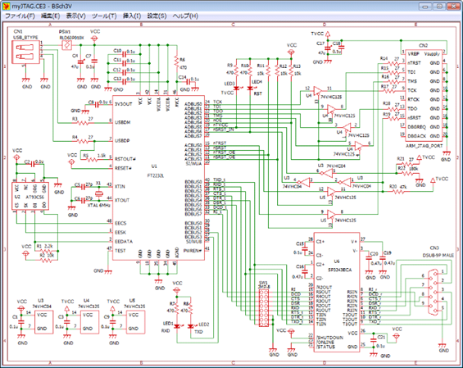Click the RSTOUT# pin label
This screenshot has height=368, width=463.
point(125,159)
